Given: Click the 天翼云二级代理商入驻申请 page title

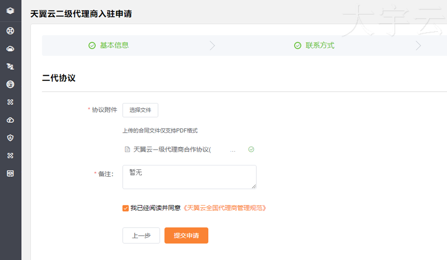Looking at the screenshot, I should (x=81, y=14).
